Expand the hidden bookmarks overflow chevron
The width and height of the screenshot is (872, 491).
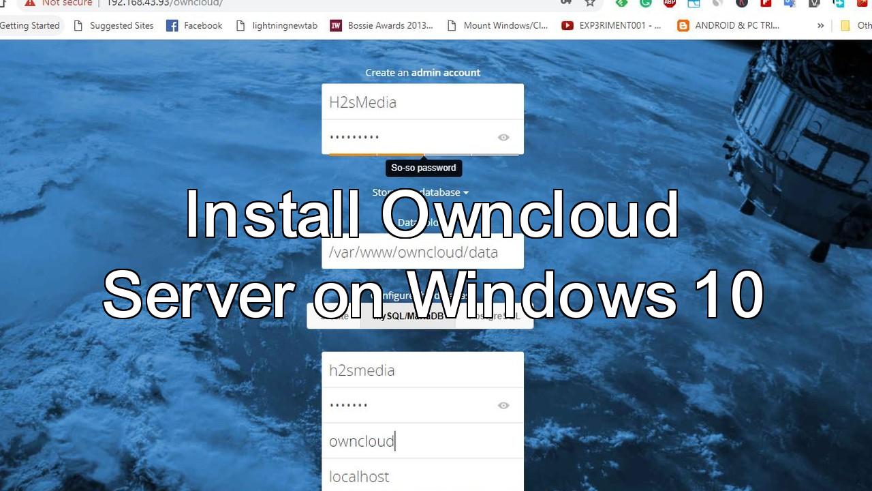point(820,26)
